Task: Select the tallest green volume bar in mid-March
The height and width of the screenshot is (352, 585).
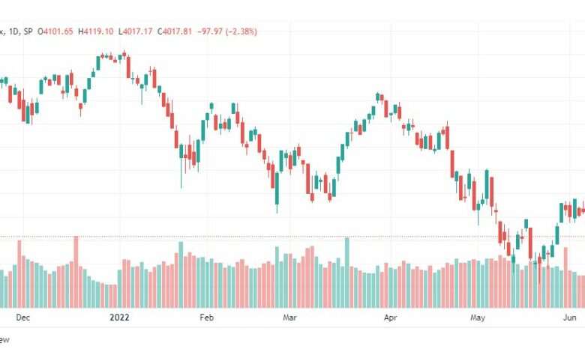Action: tap(347, 273)
